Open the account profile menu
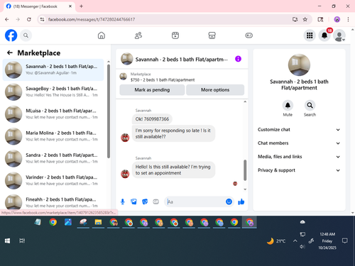Image resolution: width=355 pixels, height=266 pixels. [x=339, y=35]
